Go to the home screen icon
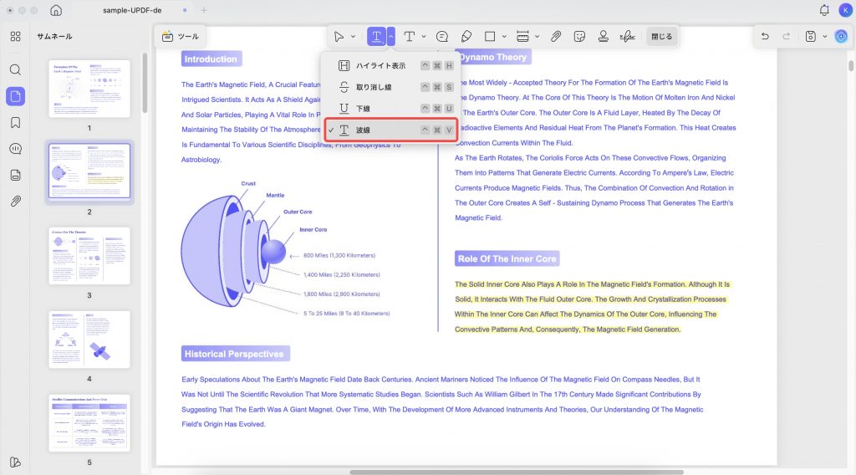The image size is (856, 475). pos(56,10)
